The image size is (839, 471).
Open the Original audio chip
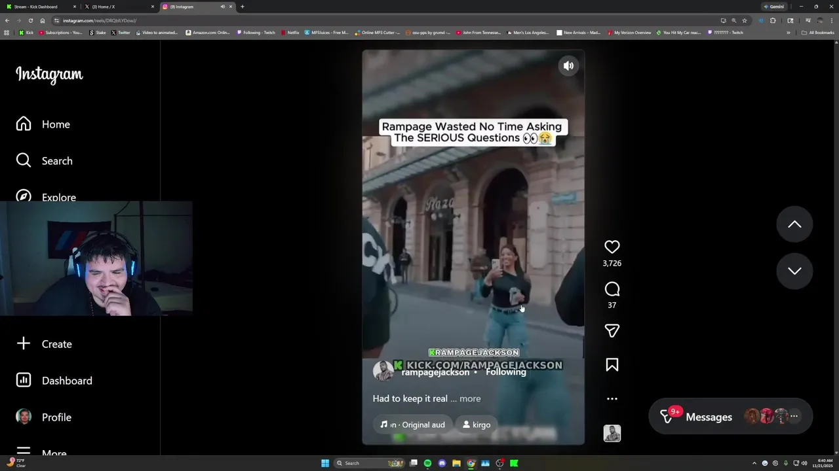click(412, 425)
